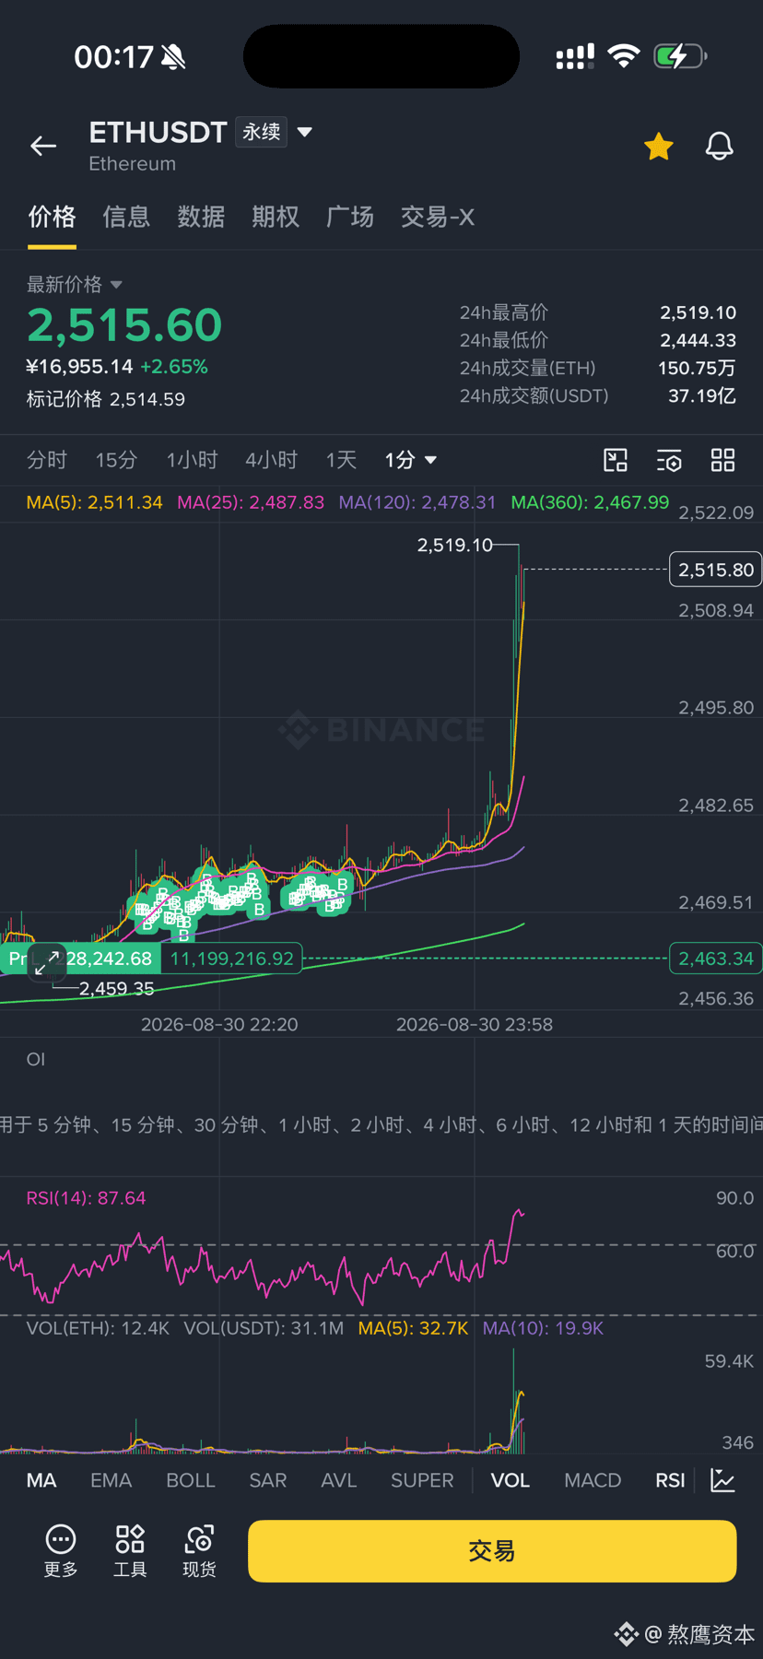This screenshot has width=763, height=1659.
Task: Click the 11,199,216.92 position size tag
Action: point(232,959)
